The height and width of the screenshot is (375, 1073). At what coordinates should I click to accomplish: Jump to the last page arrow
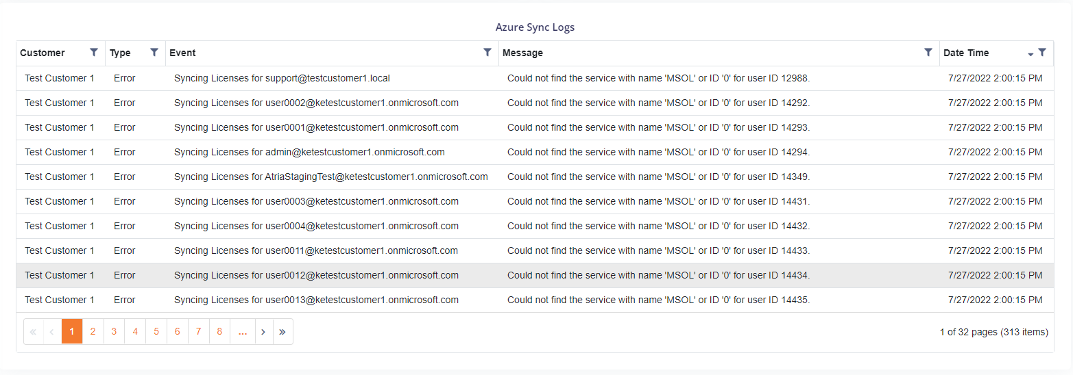coord(282,331)
